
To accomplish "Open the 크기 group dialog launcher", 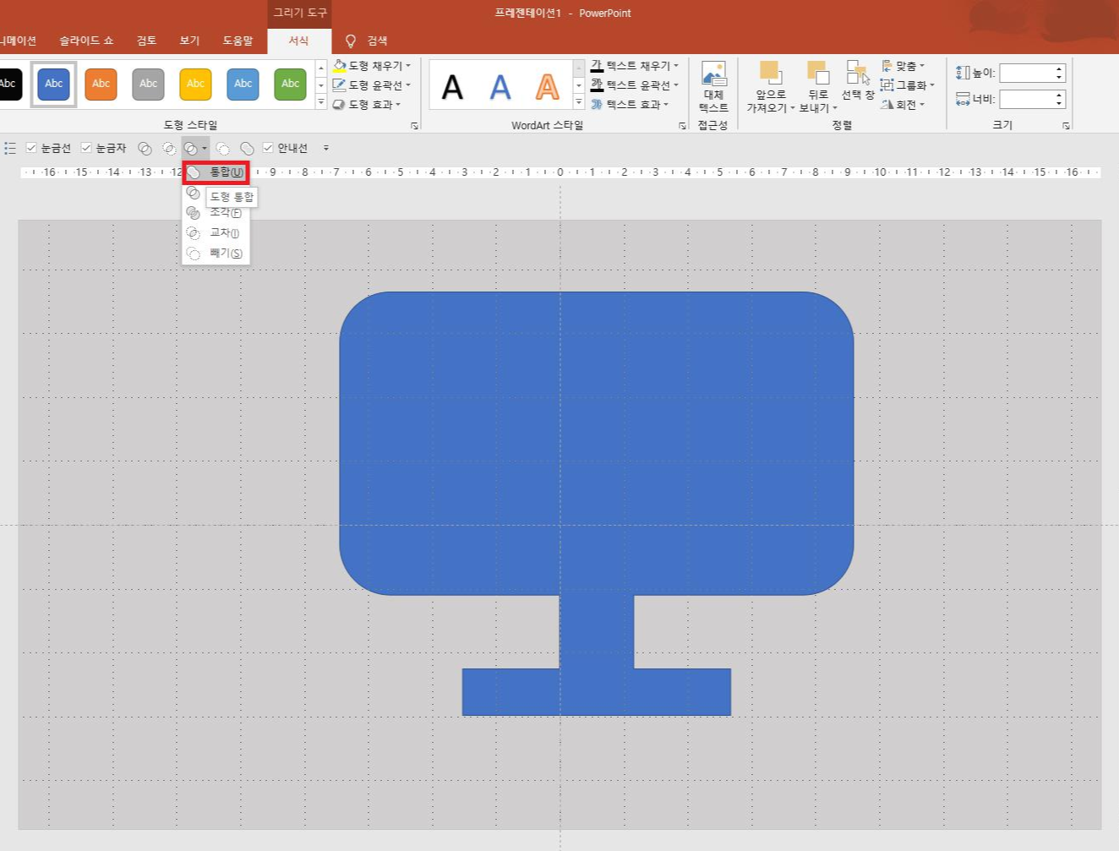I will click(x=1066, y=126).
